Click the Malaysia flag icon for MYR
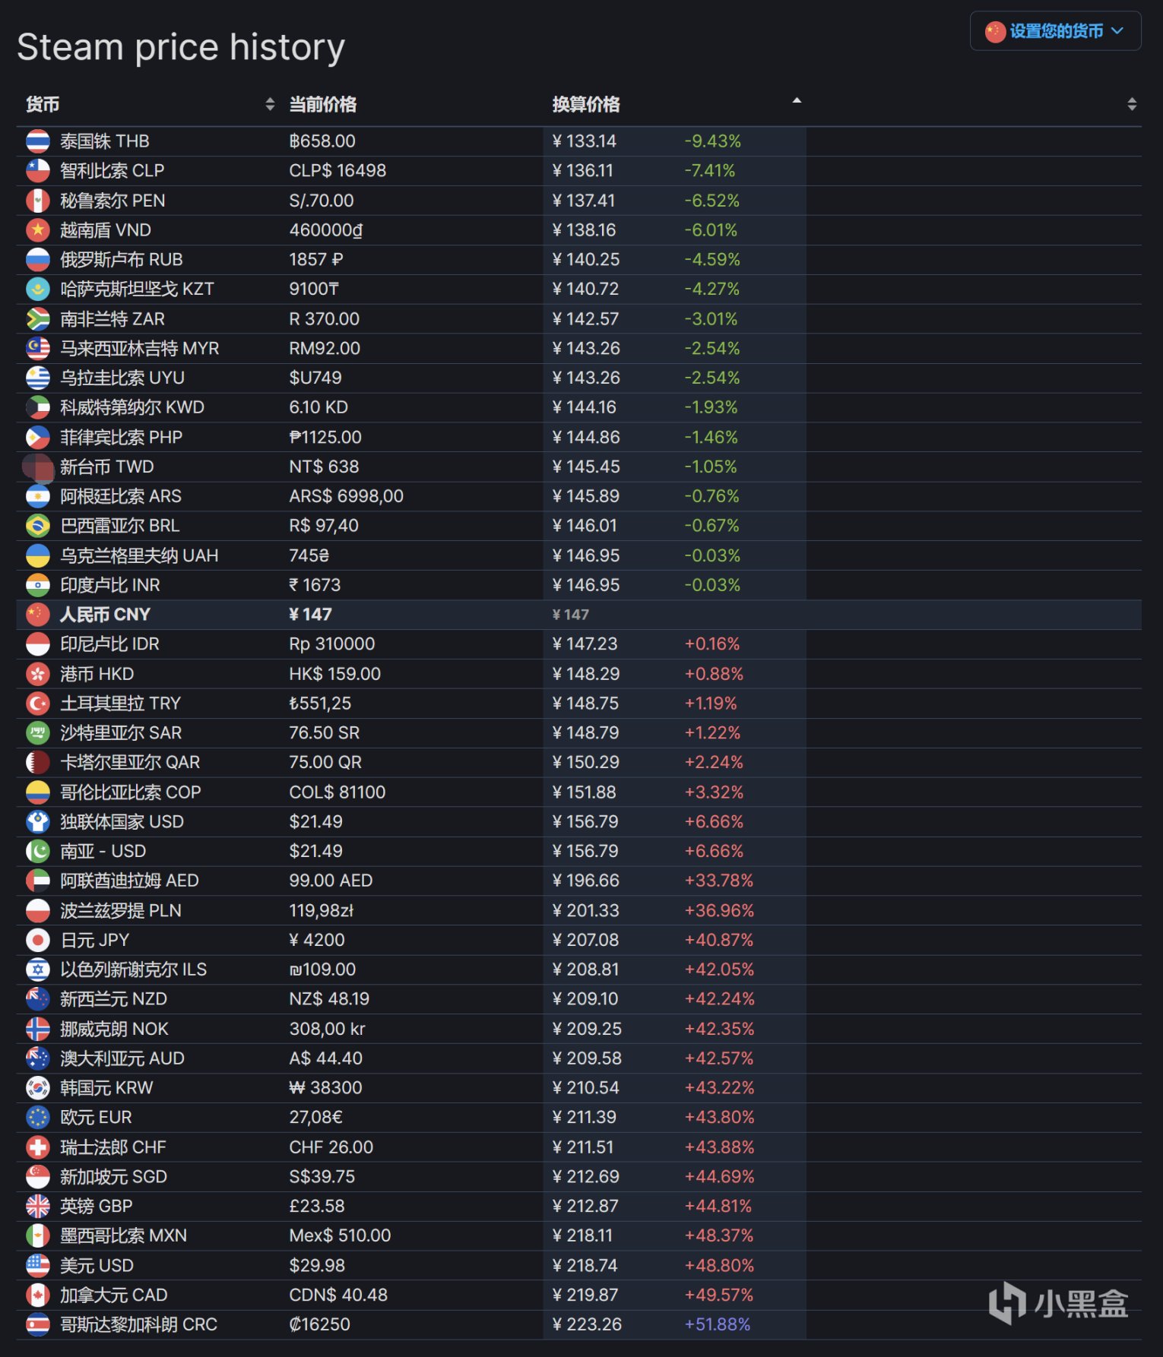The width and height of the screenshot is (1163, 1357). (38, 349)
